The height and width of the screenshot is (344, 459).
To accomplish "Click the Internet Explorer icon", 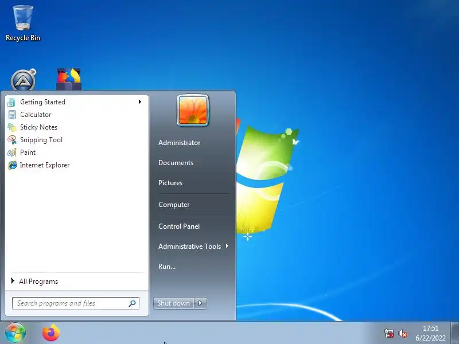I will pos(12,165).
